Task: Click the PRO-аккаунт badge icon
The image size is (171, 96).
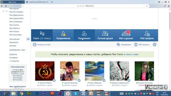Action: (136, 45)
